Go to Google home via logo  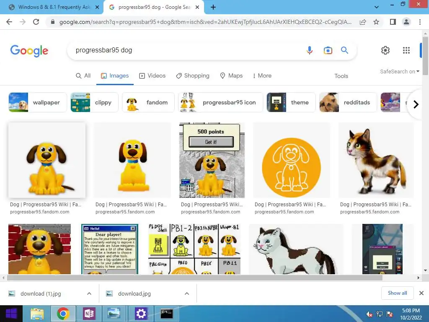[x=29, y=51]
